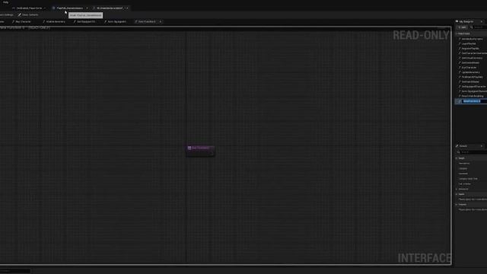The image size is (487, 274).
Task: Click the Keywords row in Details
Action: [472, 174]
